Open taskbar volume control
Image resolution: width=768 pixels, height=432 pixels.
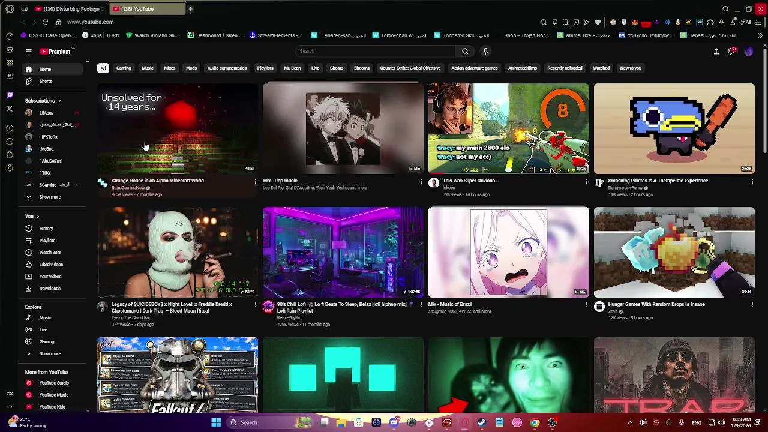pyautogui.click(x=721, y=422)
